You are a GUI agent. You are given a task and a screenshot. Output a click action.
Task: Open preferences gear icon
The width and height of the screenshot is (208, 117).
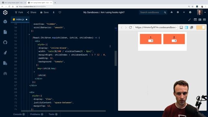click(178, 12)
